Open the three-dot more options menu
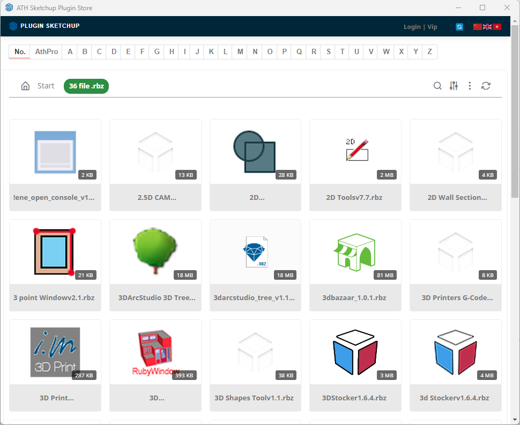This screenshot has width=520, height=425. tap(470, 86)
